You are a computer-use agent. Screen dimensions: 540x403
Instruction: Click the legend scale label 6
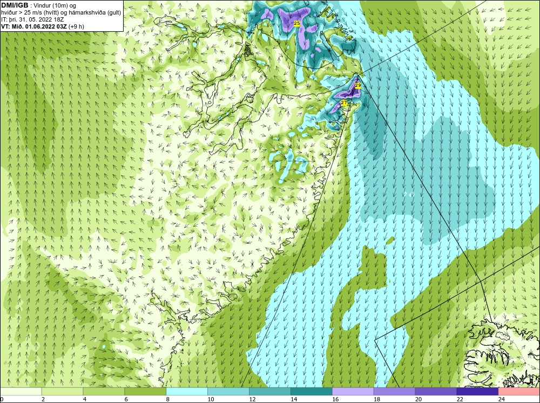(126, 399)
